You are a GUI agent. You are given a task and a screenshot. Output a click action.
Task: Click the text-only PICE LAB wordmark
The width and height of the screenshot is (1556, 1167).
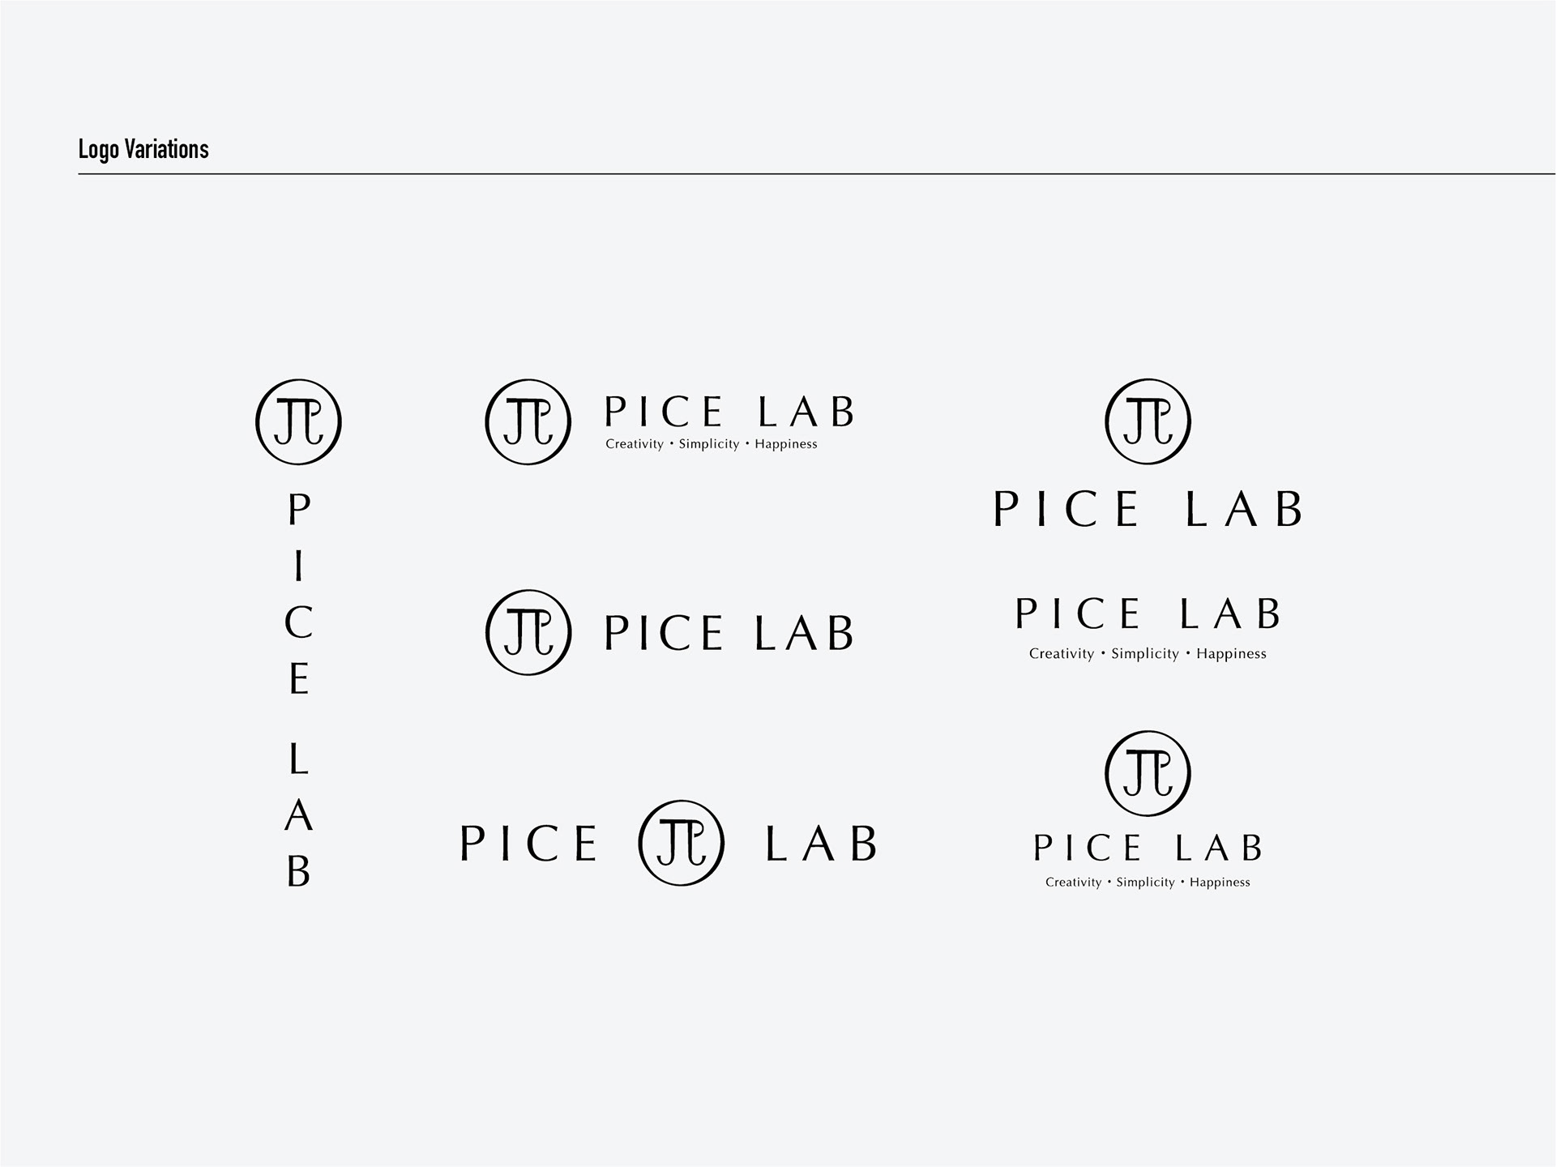[x=1148, y=613]
